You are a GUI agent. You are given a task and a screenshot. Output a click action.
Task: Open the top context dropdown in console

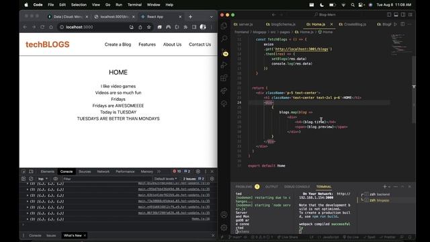click(x=43, y=179)
